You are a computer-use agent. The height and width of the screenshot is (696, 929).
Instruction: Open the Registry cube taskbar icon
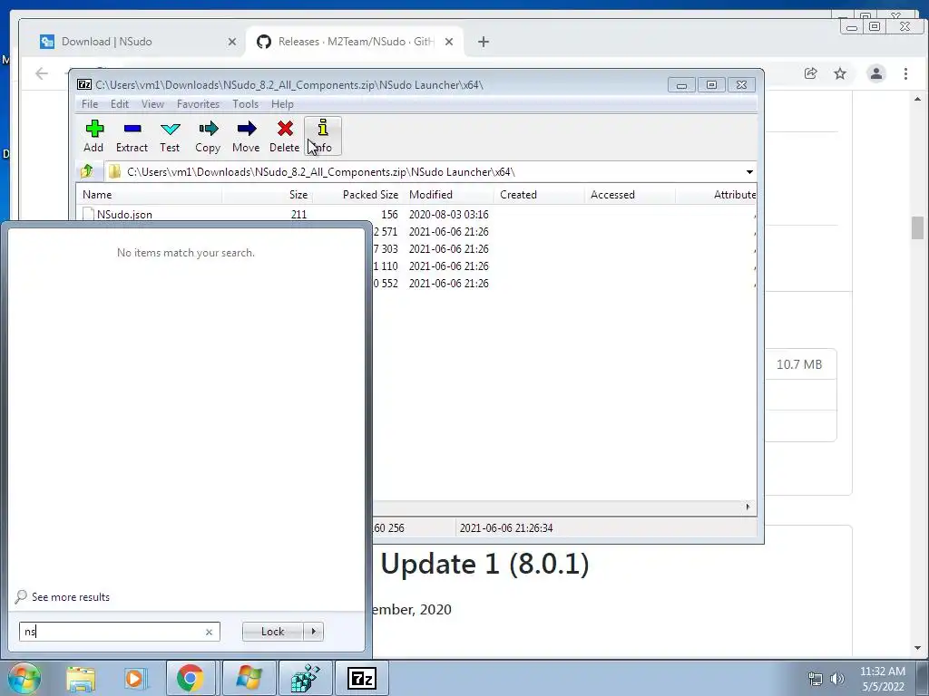[305, 678]
